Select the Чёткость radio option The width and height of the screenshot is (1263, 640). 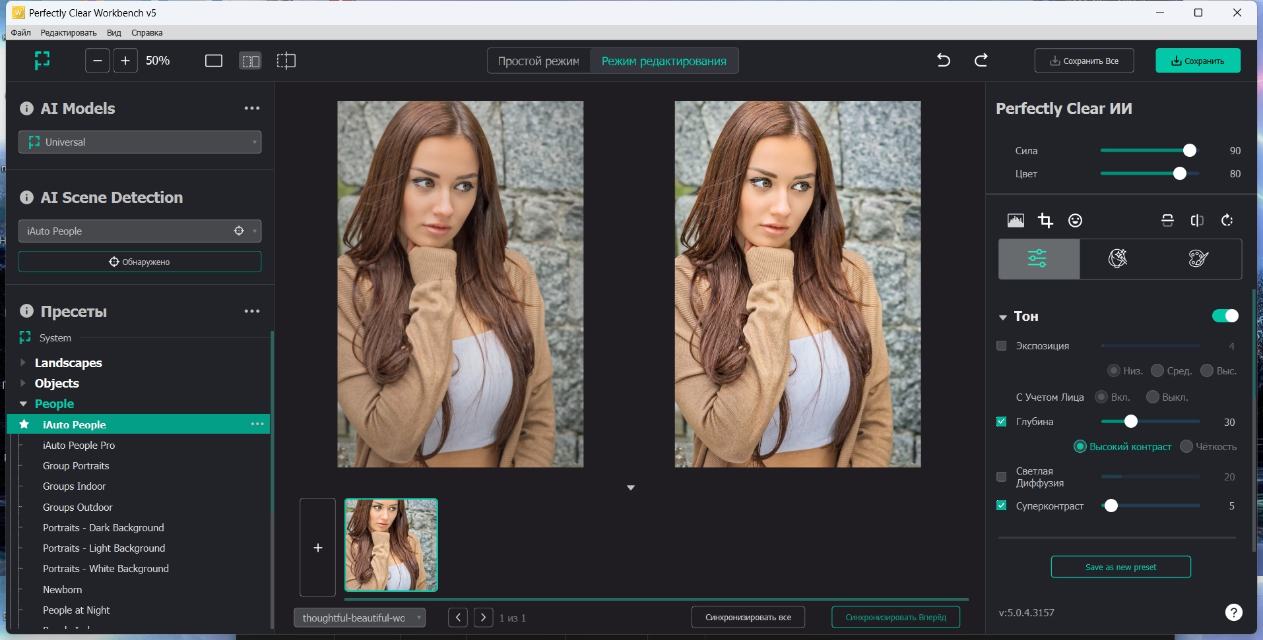pyautogui.click(x=1186, y=446)
